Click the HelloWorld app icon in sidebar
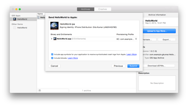 tap(15, 19)
